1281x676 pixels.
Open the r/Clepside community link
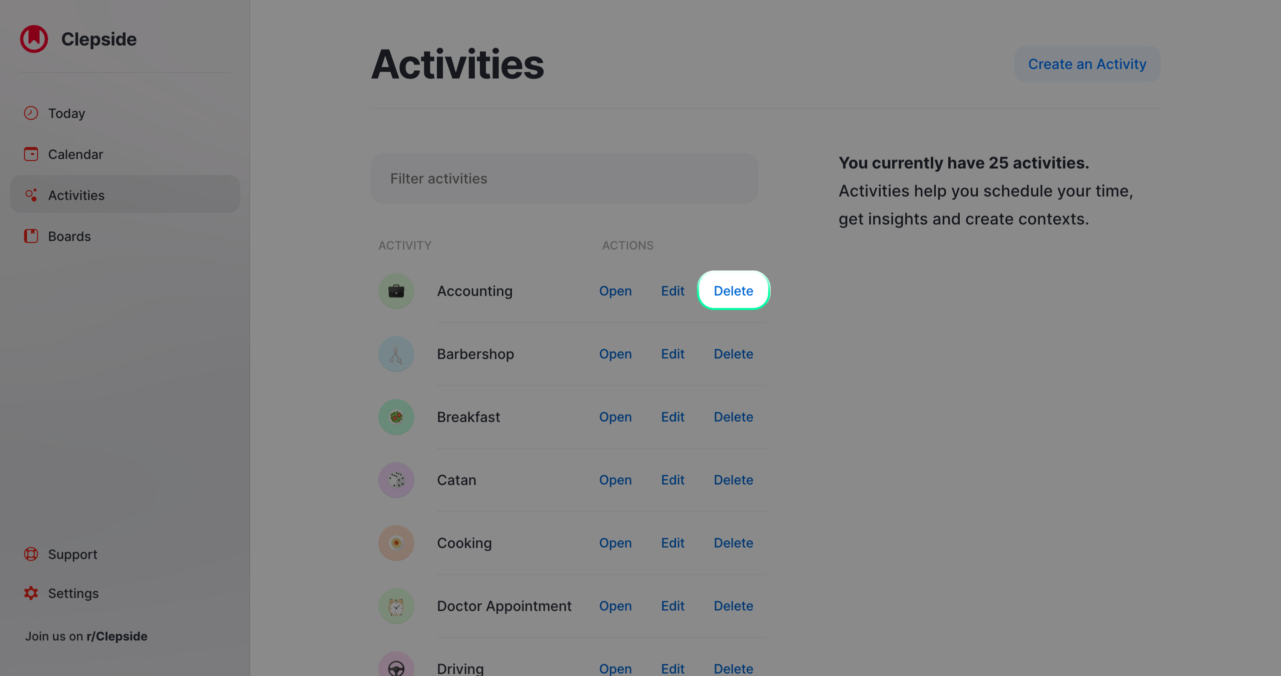pos(116,636)
